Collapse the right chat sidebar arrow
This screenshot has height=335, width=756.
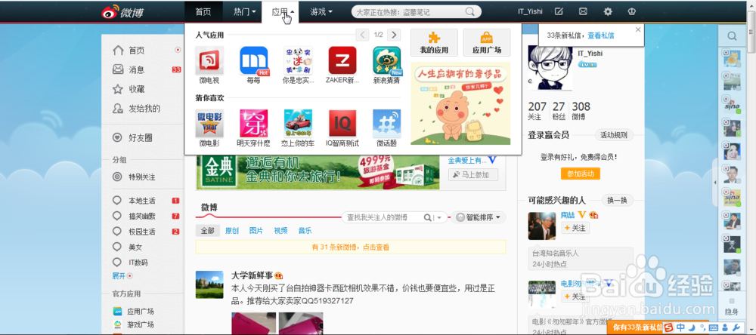click(714, 182)
